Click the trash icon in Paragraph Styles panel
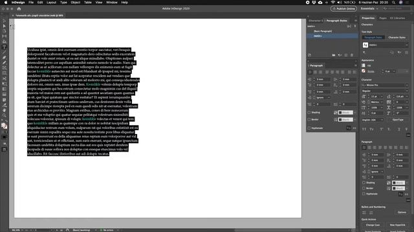The image size is (414, 232). 352,55
